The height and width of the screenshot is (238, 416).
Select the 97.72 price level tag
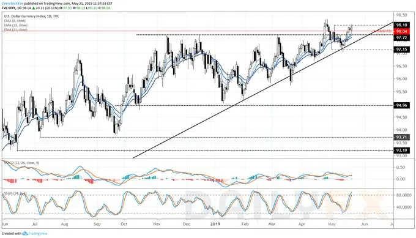(x=401, y=38)
